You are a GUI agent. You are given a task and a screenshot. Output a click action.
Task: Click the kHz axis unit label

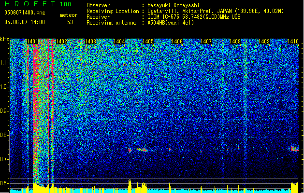[4, 39]
